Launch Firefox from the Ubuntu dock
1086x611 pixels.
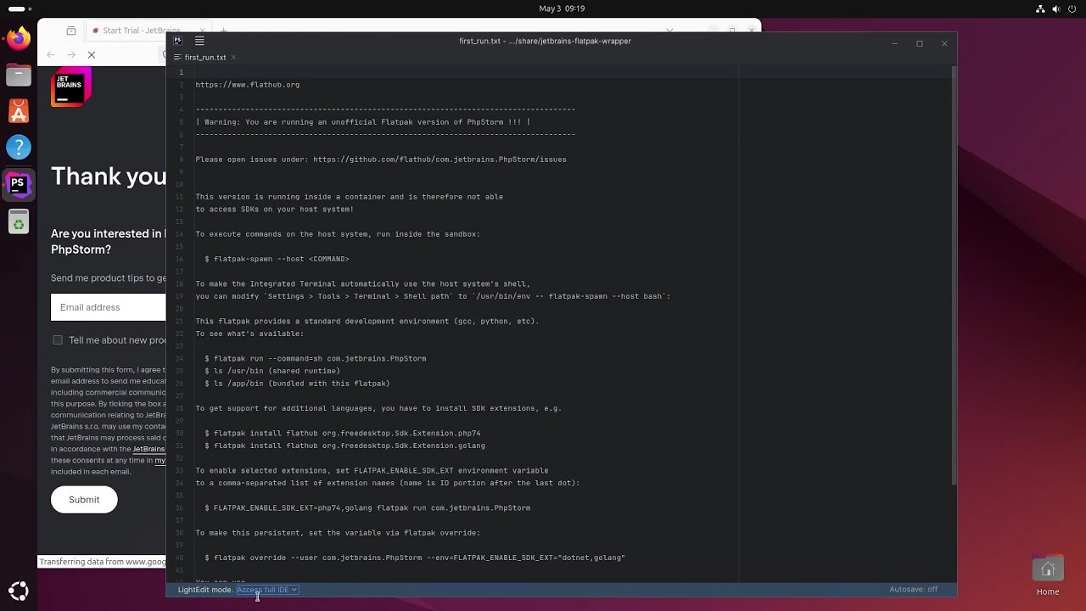point(18,38)
